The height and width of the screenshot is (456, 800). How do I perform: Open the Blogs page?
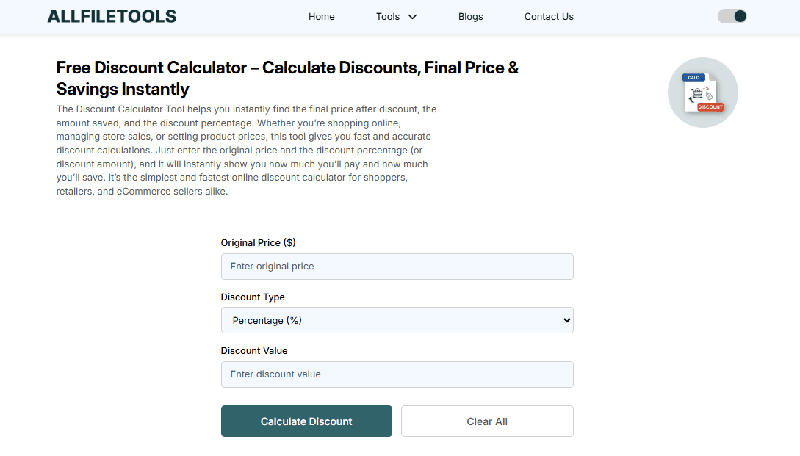(470, 17)
